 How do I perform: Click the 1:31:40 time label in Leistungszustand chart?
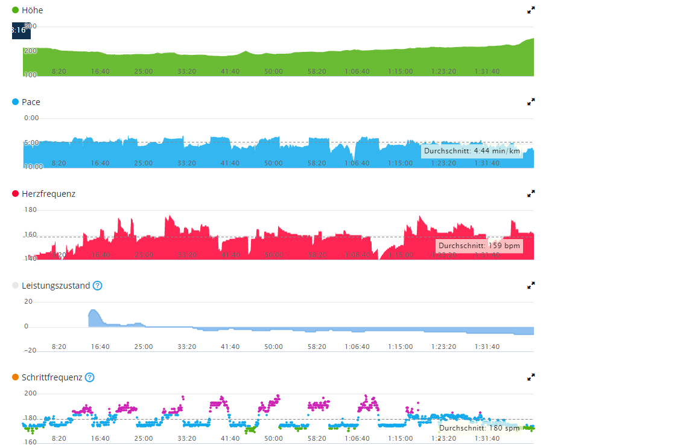487,347
